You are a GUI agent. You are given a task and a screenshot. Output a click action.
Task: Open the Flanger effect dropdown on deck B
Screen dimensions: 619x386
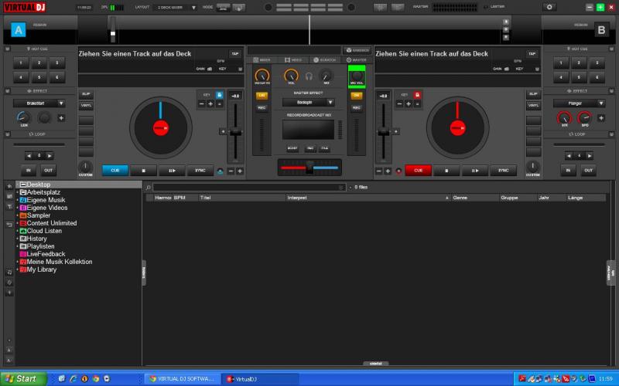(579, 103)
